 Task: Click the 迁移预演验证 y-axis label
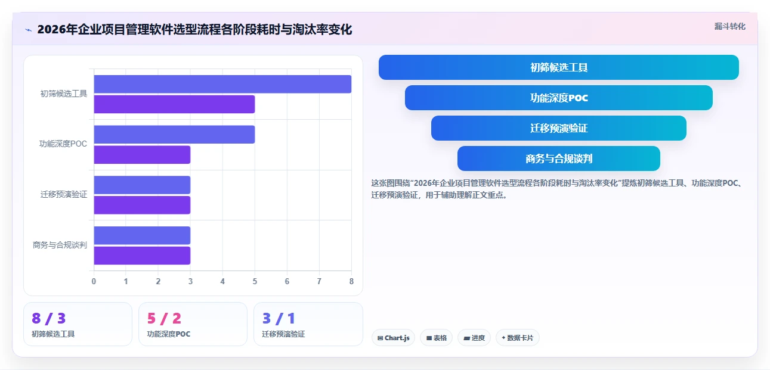click(x=64, y=194)
